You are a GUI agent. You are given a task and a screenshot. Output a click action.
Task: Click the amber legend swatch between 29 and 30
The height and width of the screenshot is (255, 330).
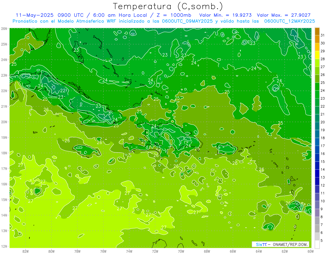[317, 47]
